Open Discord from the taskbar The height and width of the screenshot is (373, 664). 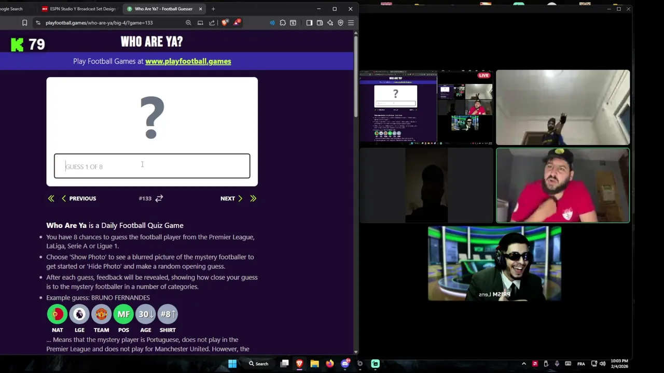coord(345,364)
